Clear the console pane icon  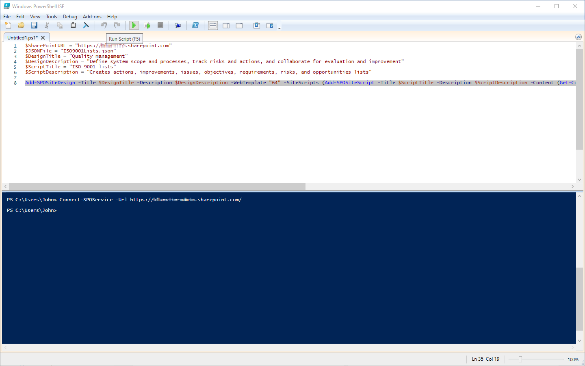coord(86,25)
